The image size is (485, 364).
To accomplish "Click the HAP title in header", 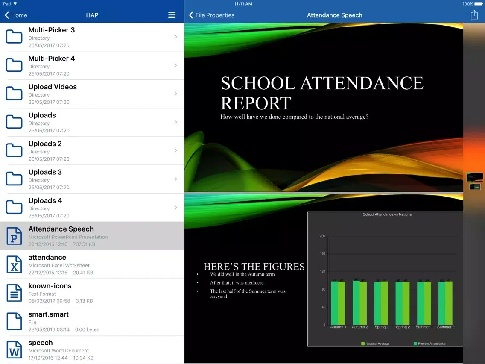I will pos(92,15).
